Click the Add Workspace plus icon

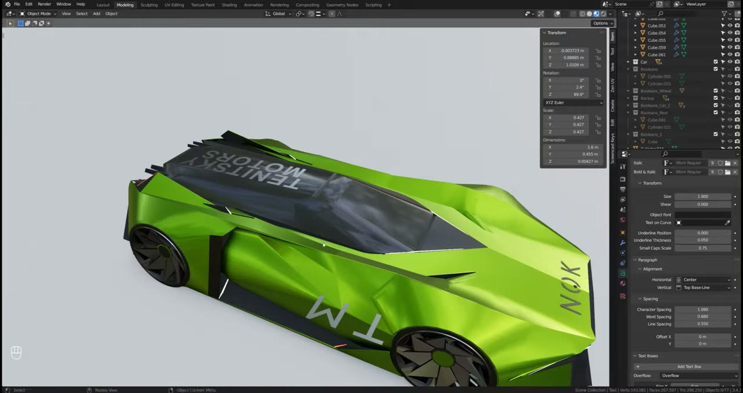tap(389, 5)
